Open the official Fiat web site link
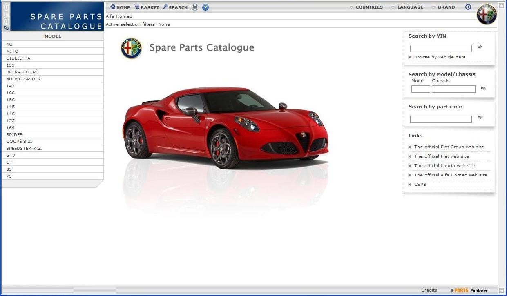507x296 pixels. coord(442,156)
